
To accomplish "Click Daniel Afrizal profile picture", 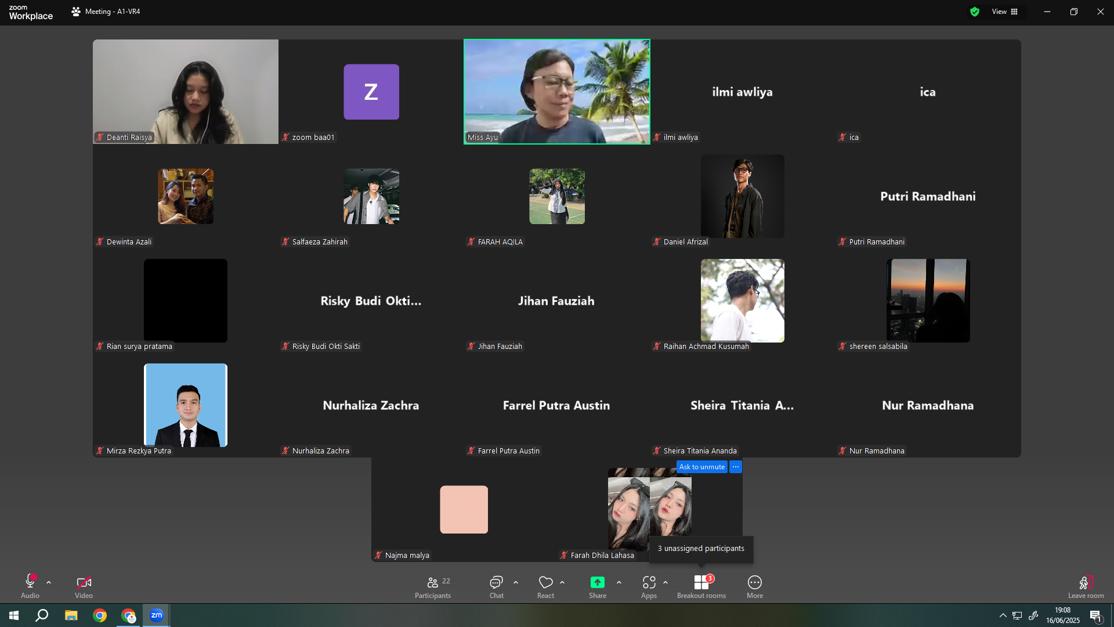I will pos(743,196).
